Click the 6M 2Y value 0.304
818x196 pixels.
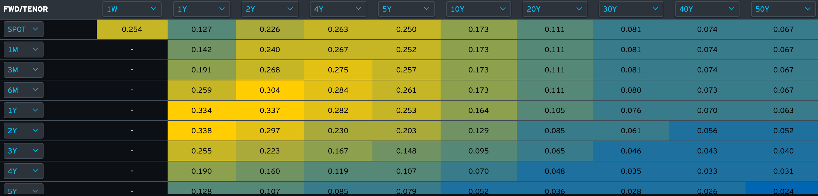(270, 90)
